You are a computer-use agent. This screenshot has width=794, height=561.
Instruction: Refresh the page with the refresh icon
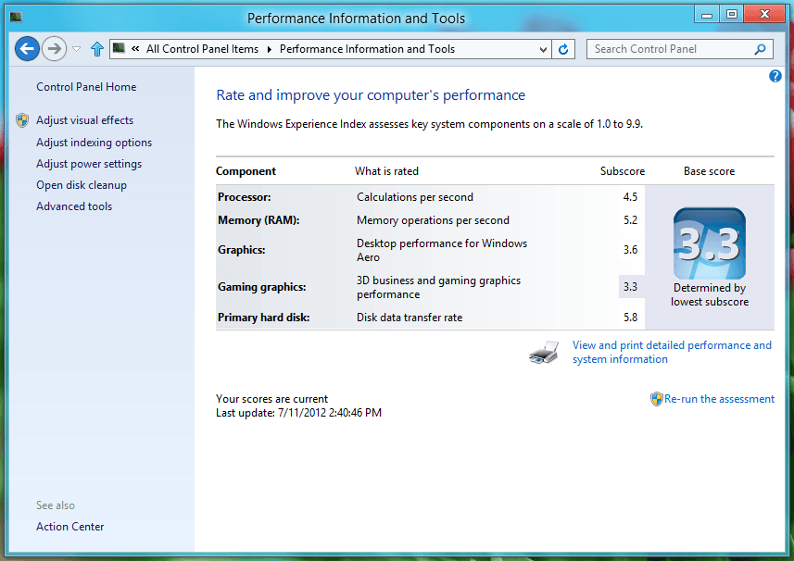coord(563,49)
